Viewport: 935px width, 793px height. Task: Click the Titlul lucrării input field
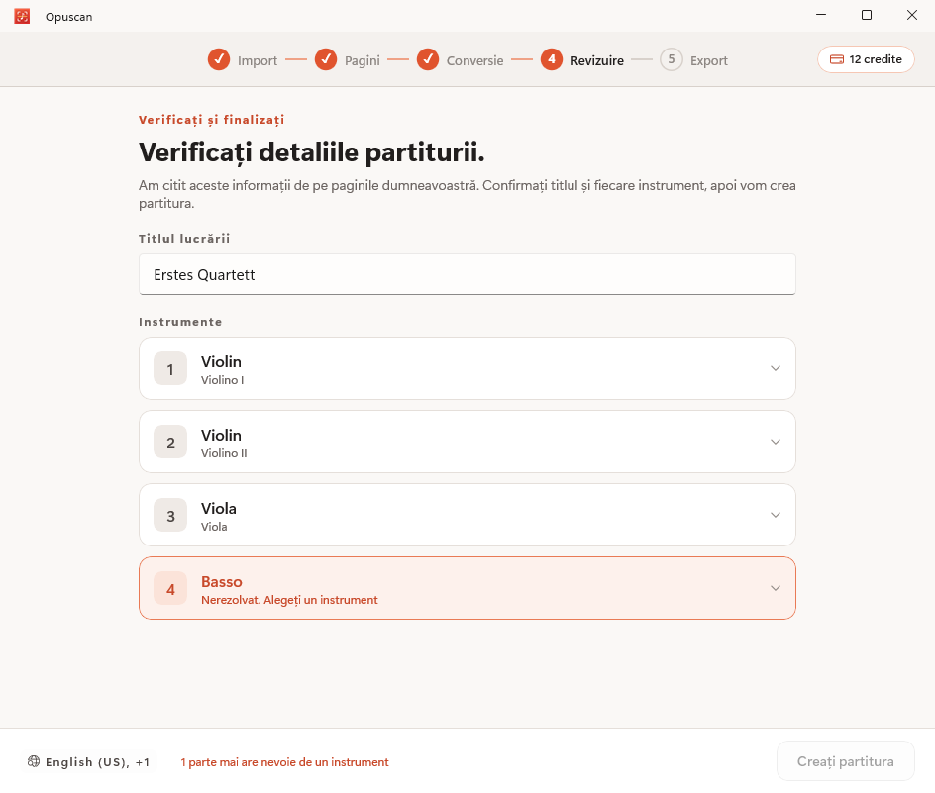pos(467,274)
